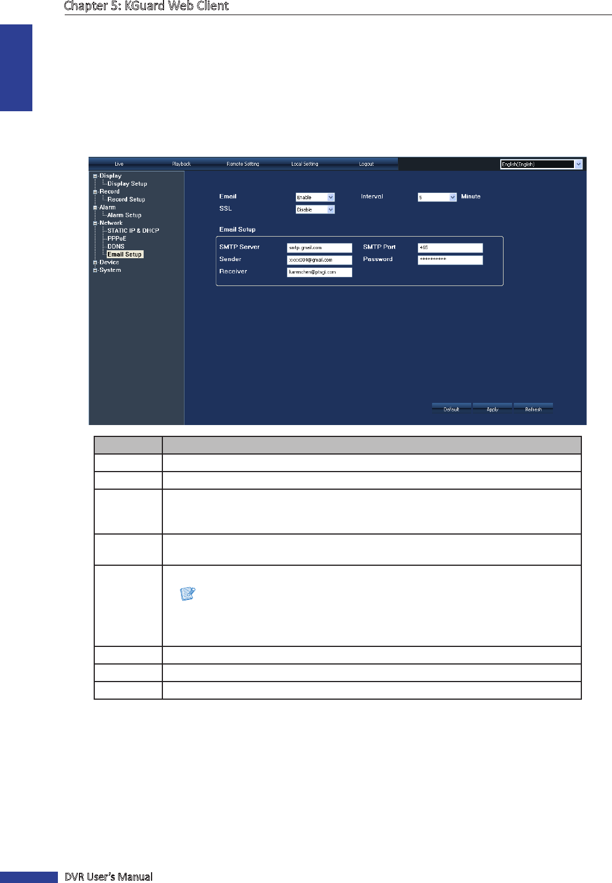
Task: Click the Record tree label
Action: 110,192
